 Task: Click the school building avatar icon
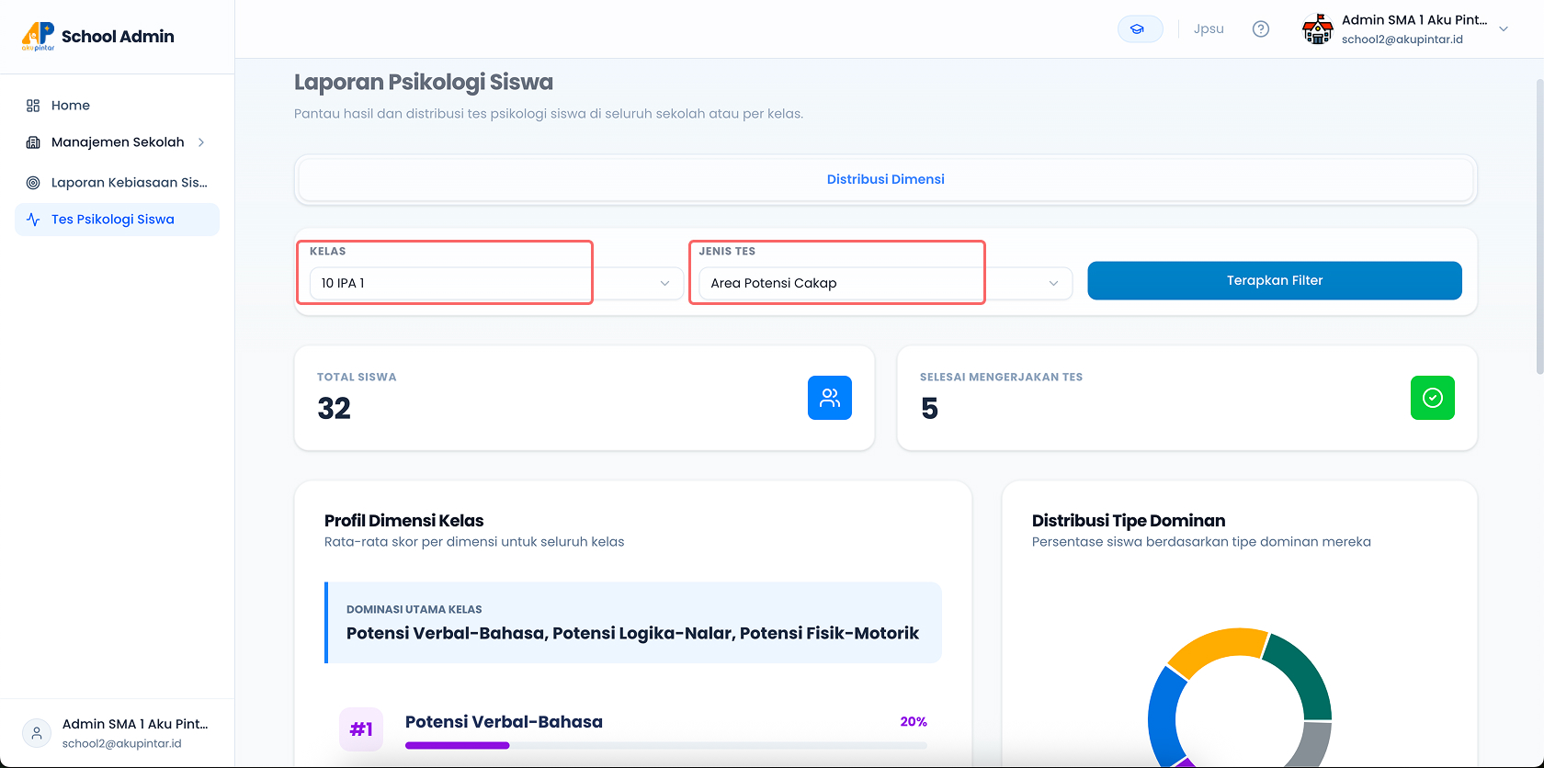tap(1318, 29)
